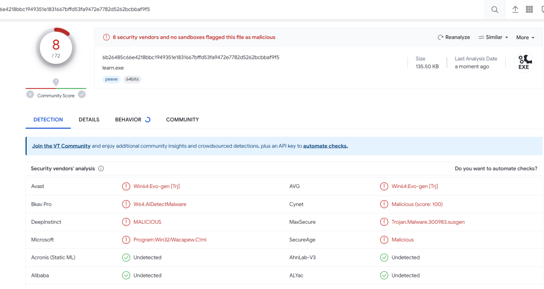Click the upload file icon
Viewport: 544px width, 289px height.
point(515,10)
